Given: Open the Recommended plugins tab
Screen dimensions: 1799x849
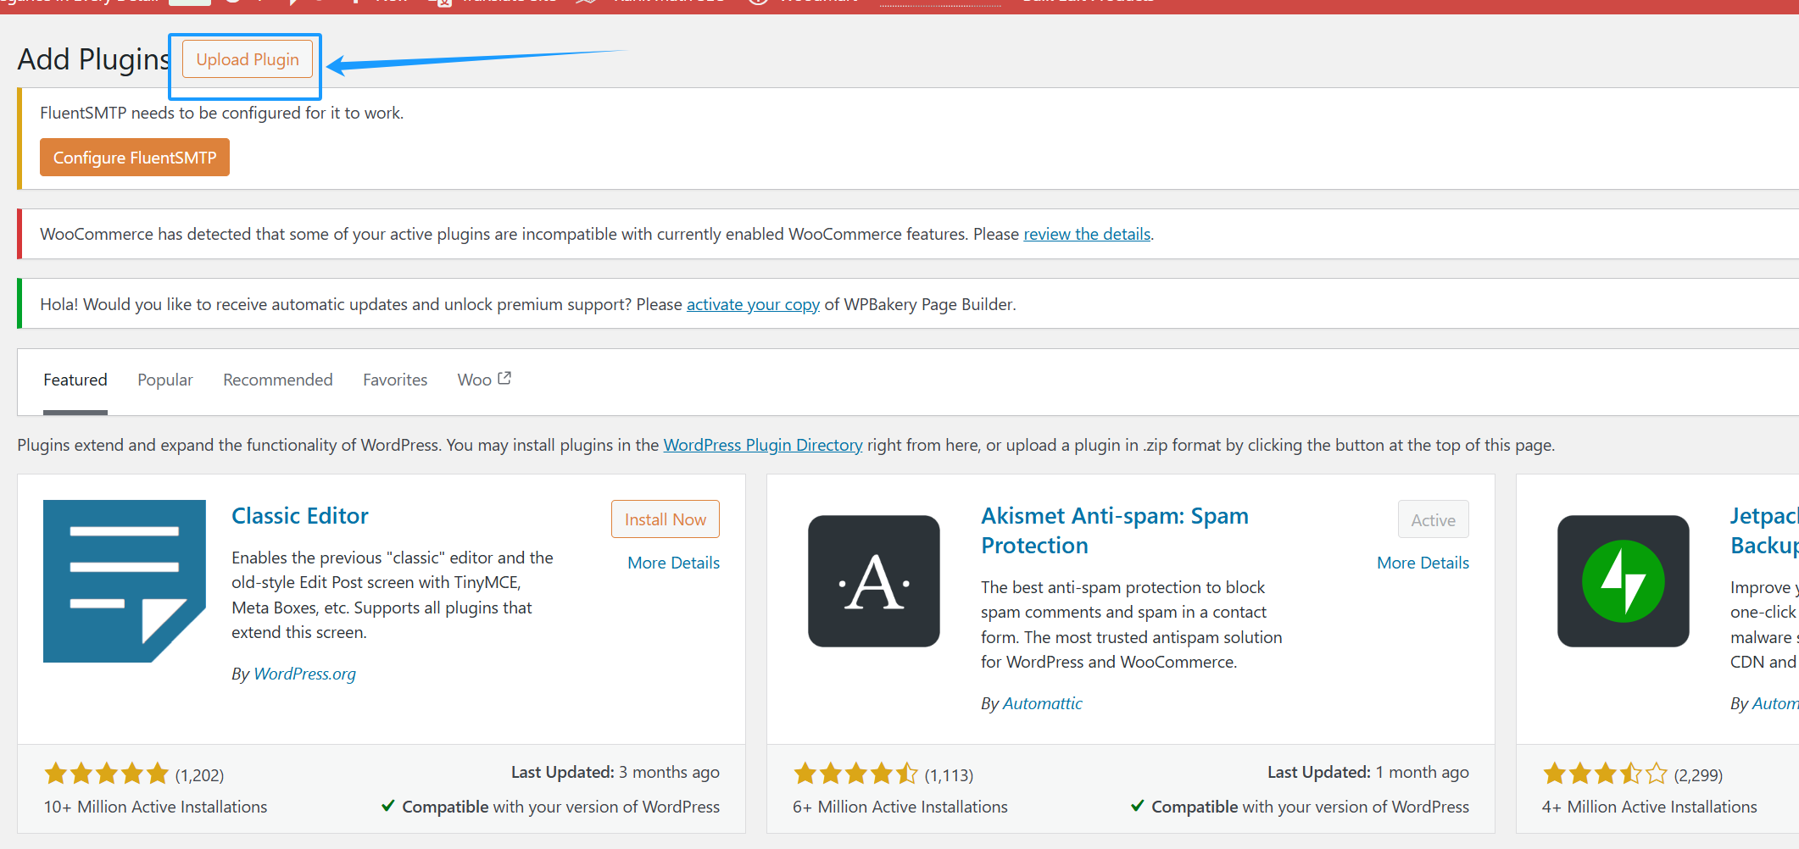Looking at the screenshot, I should pyautogui.click(x=277, y=380).
